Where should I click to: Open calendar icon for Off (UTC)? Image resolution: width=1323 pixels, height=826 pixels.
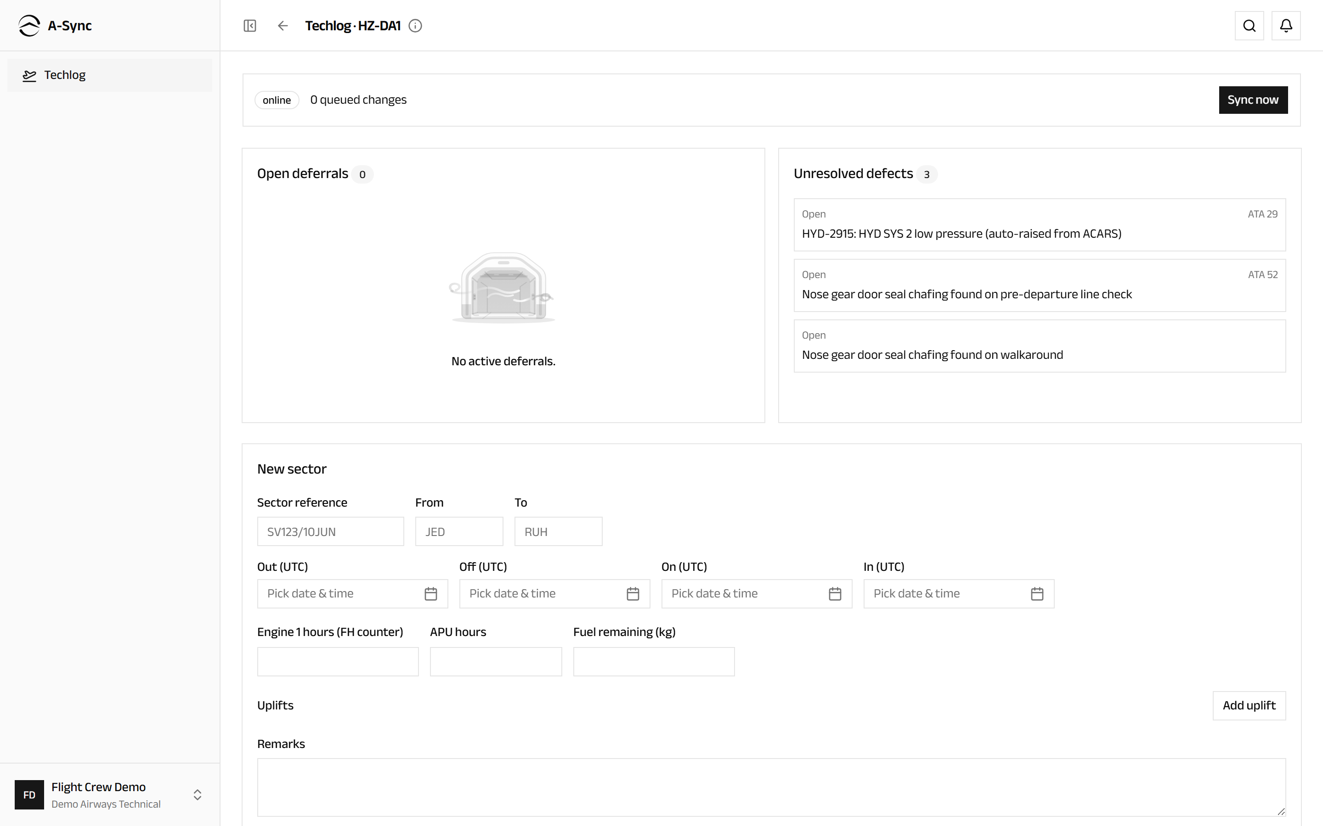pyautogui.click(x=633, y=594)
